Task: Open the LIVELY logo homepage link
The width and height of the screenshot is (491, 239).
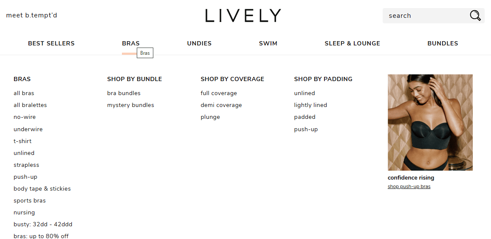Action: click(243, 15)
